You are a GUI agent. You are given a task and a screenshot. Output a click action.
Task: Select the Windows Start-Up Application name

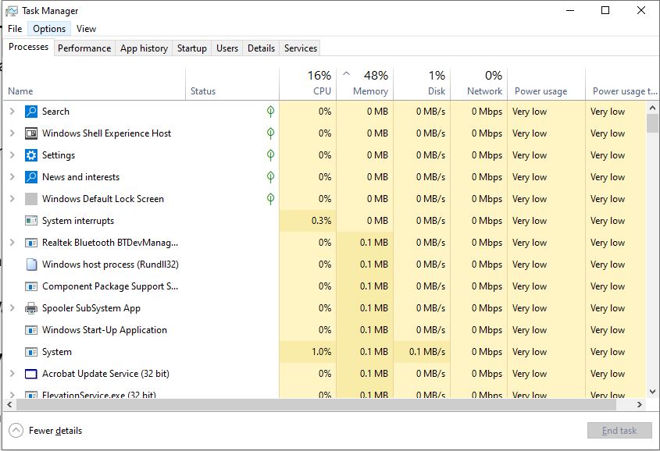(x=105, y=330)
